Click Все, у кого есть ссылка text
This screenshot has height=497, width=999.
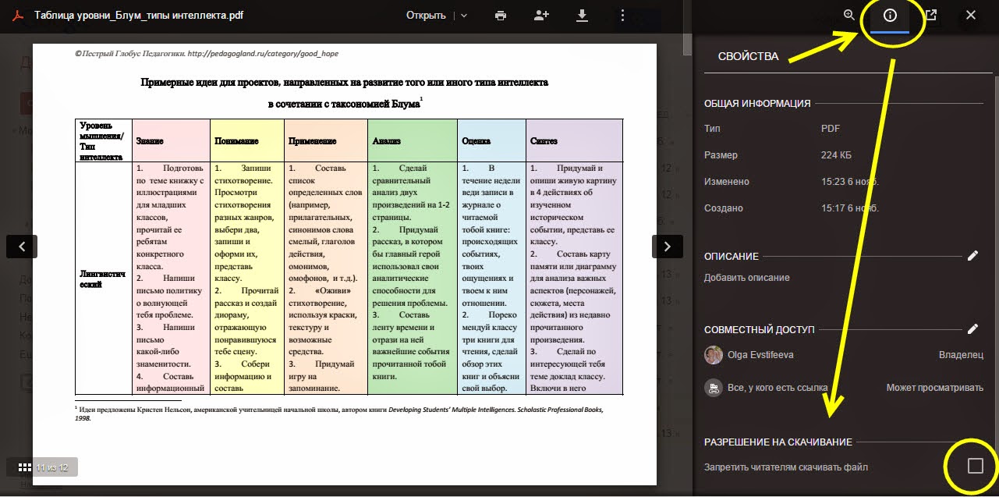778,387
